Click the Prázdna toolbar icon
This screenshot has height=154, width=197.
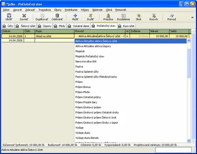(x=108, y=16)
